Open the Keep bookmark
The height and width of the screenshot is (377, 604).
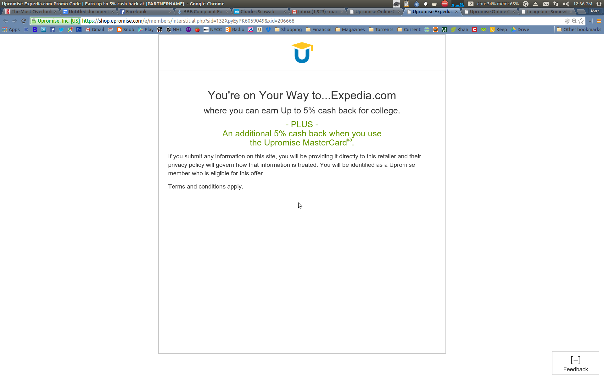click(498, 30)
